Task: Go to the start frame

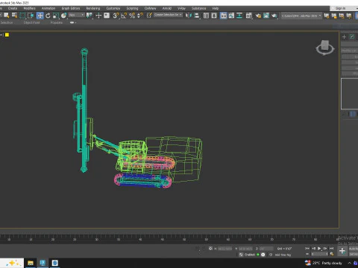Action: pyautogui.click(x=307, y=248)
